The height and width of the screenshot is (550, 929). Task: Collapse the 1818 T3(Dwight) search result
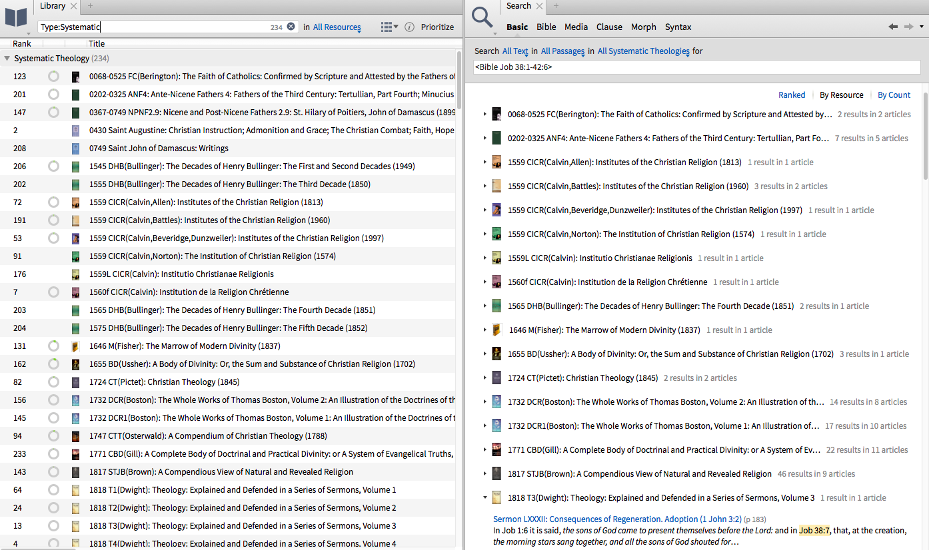coord(485,498)
